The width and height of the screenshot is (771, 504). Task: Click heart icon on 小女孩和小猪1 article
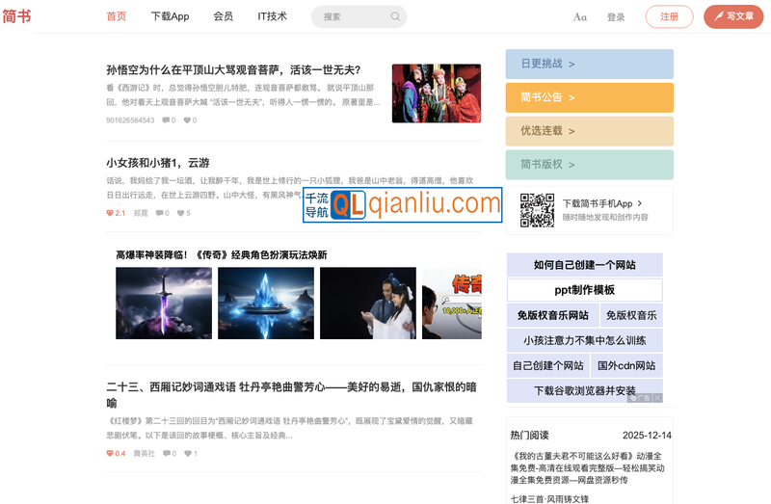(180, 213)
